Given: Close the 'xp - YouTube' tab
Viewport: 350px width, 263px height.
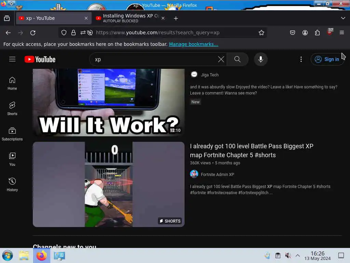Looking at the screenshot, I should click(86, 18).
